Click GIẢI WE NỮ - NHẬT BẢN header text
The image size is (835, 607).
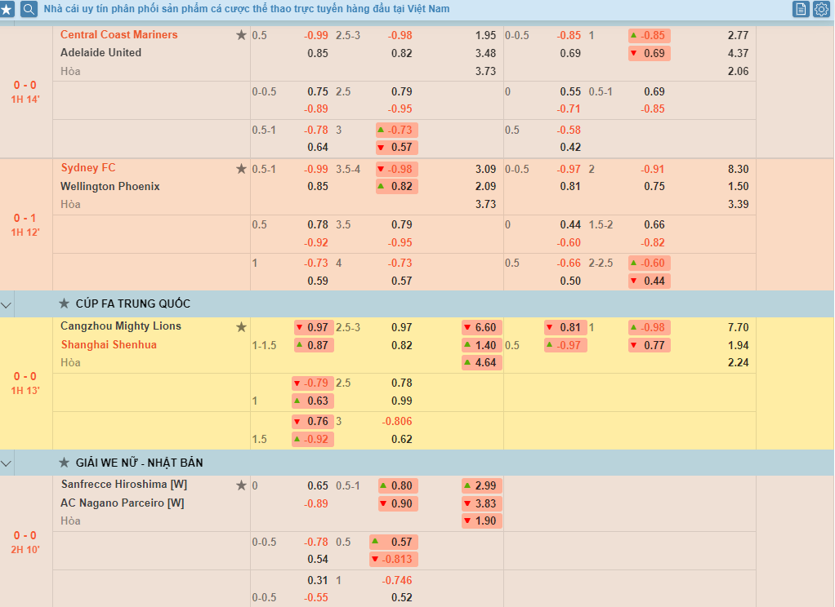pyautogui.click(x=139, y=463)
